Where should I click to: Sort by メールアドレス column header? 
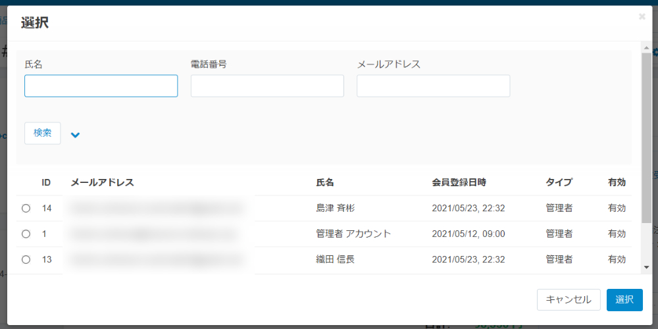(103, 182)
